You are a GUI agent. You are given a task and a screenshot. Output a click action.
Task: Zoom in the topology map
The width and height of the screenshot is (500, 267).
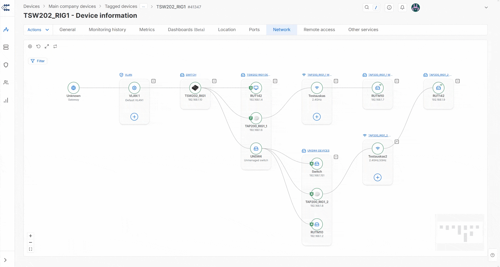click(x=31, y=236)
